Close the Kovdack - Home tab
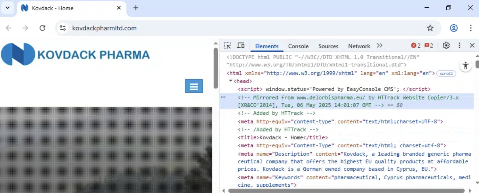This screenshot has height=193, width=479. click(x=119, y=8)
